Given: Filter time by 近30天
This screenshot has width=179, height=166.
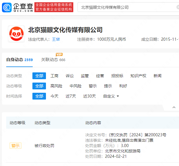Looking at the screenshot, I should coord(90,96).
